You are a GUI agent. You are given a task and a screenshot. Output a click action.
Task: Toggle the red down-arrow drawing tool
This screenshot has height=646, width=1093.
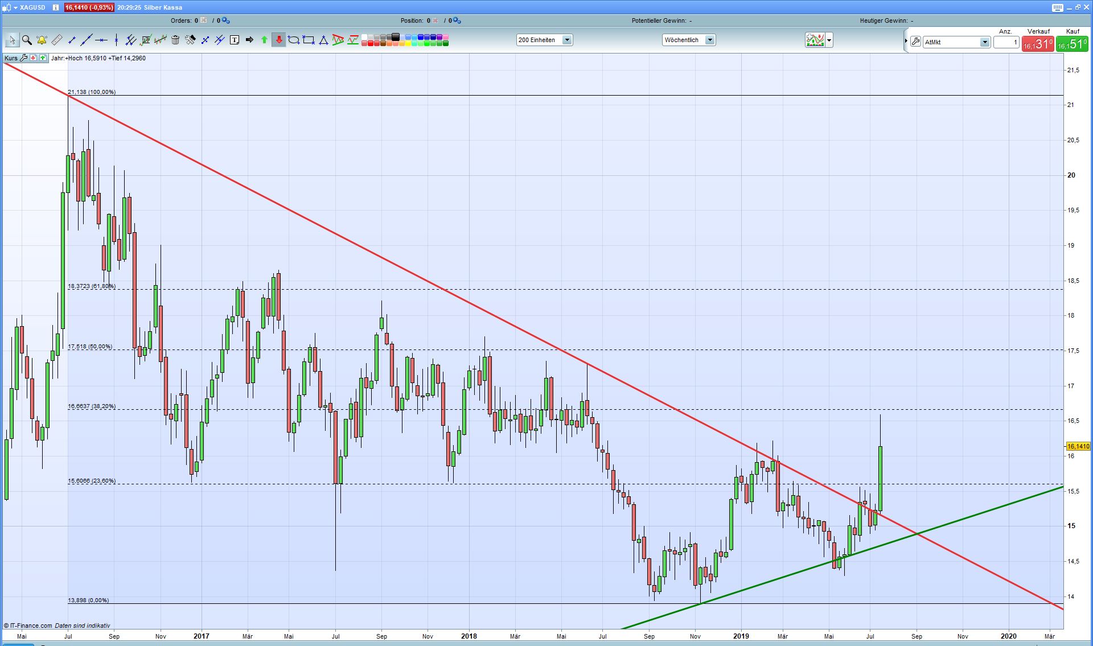[x=279, y=40]
